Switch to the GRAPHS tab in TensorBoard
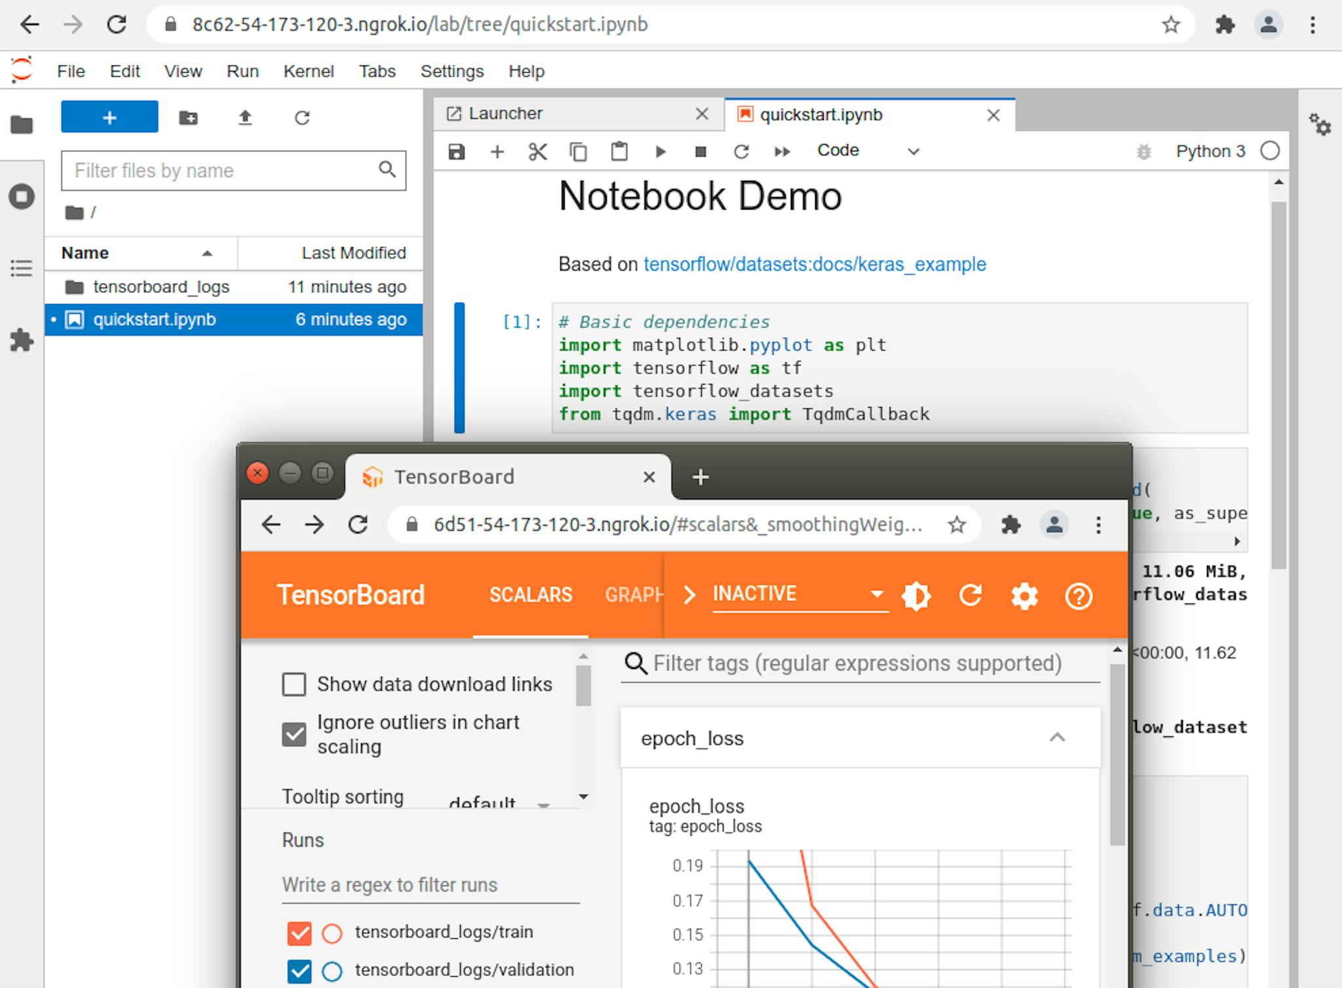 click(634, 594)
